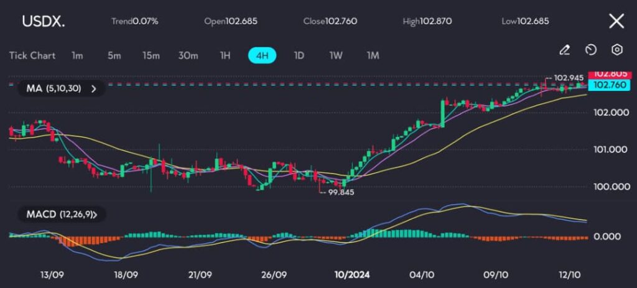Switch chart to 15m interval
637x288 pixels.
pyautogui.click(x=151, y=55)
